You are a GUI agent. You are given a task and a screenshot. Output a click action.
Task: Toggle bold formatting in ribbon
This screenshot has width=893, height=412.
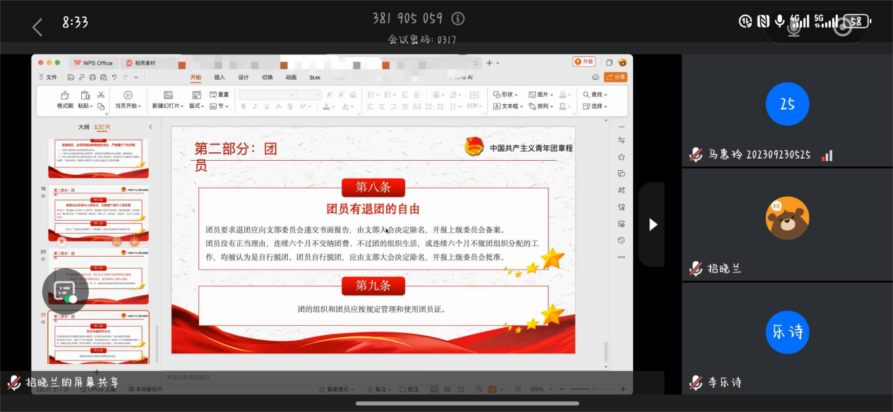click(x=244, y=107)
